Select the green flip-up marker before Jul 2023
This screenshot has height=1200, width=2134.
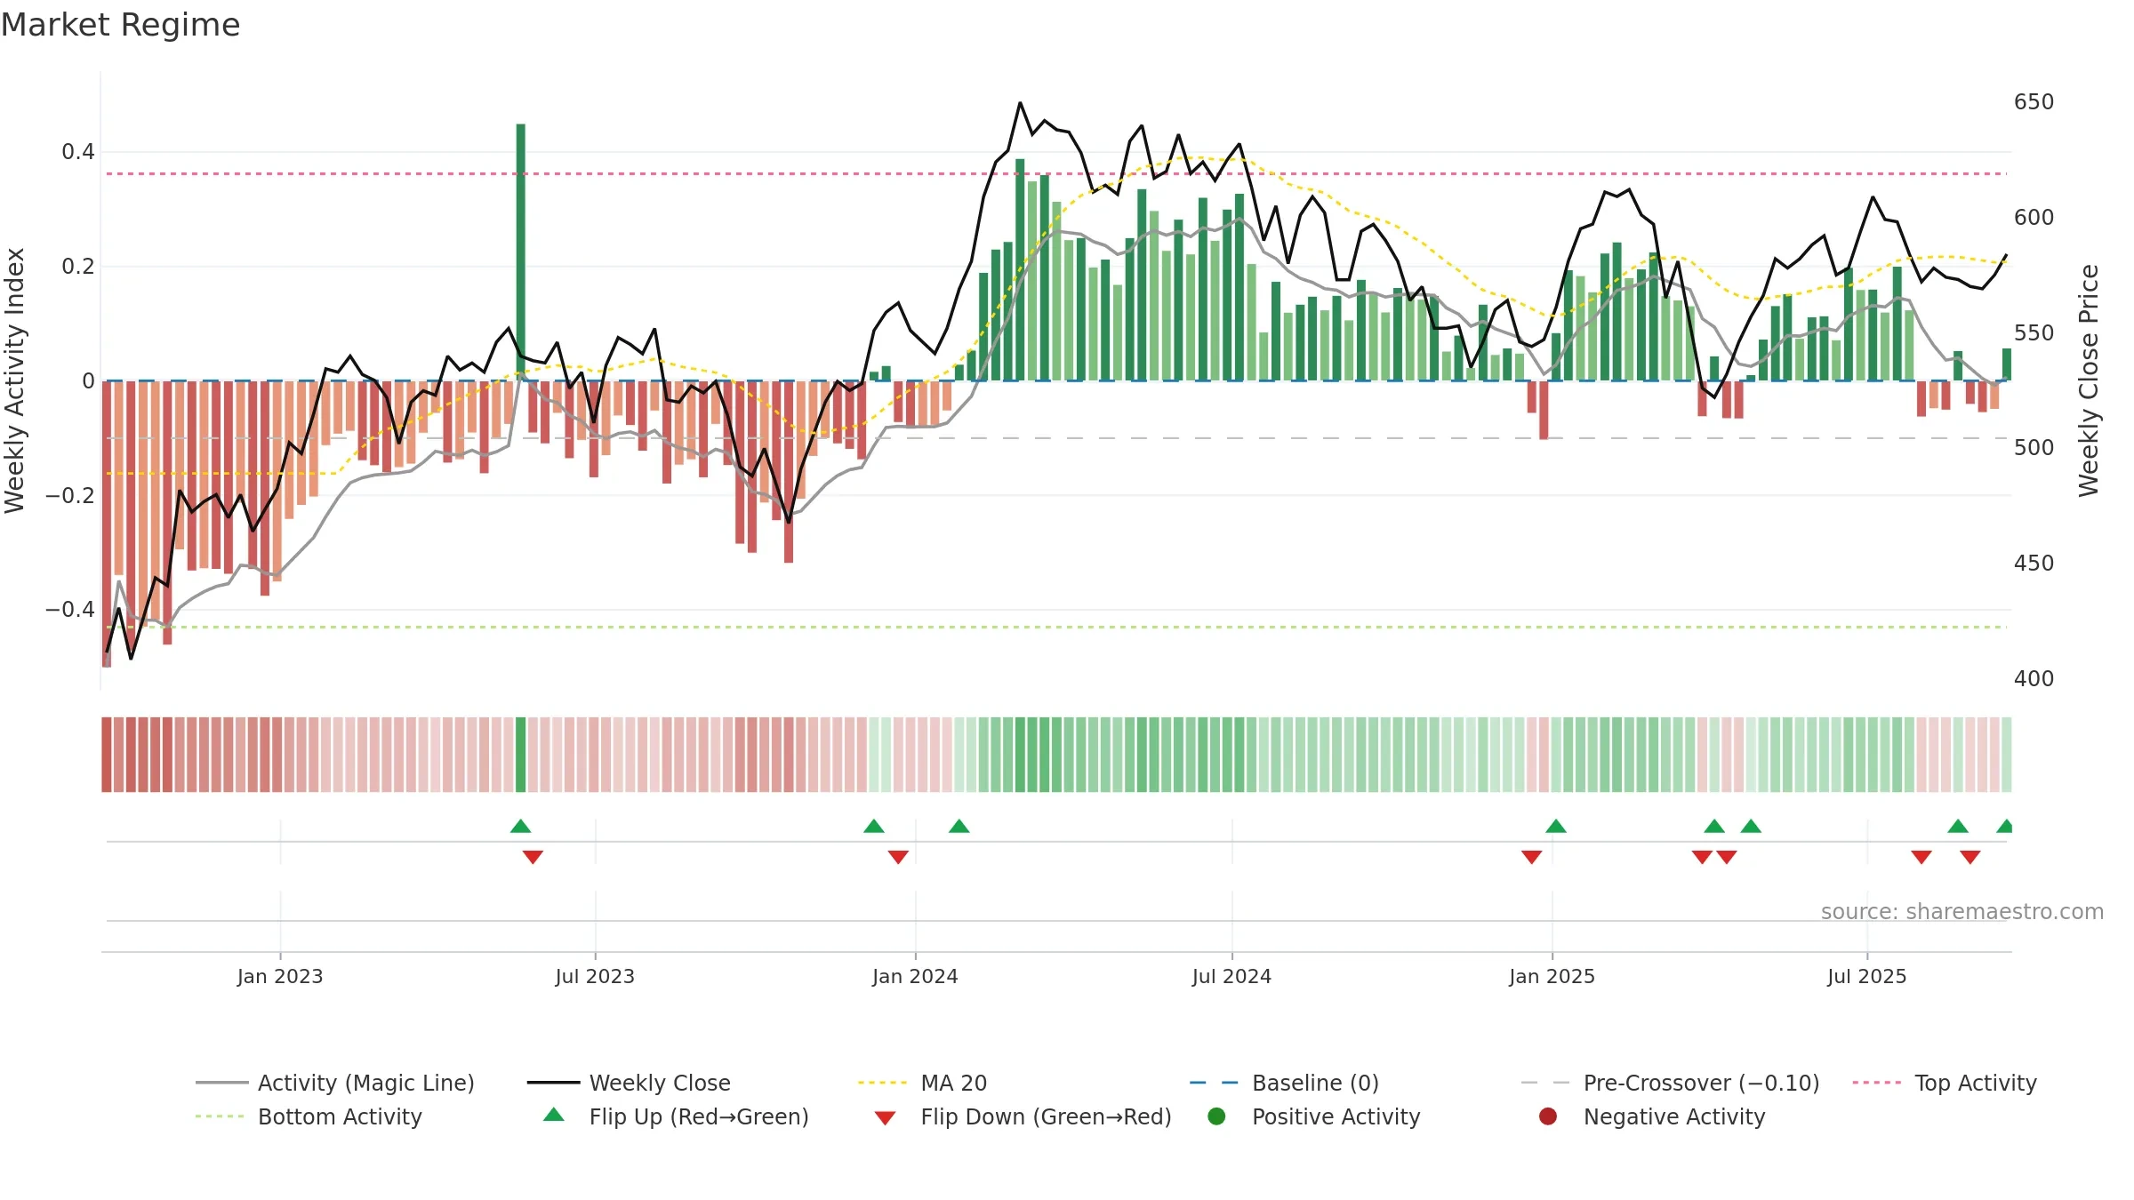tap(521, 826)
